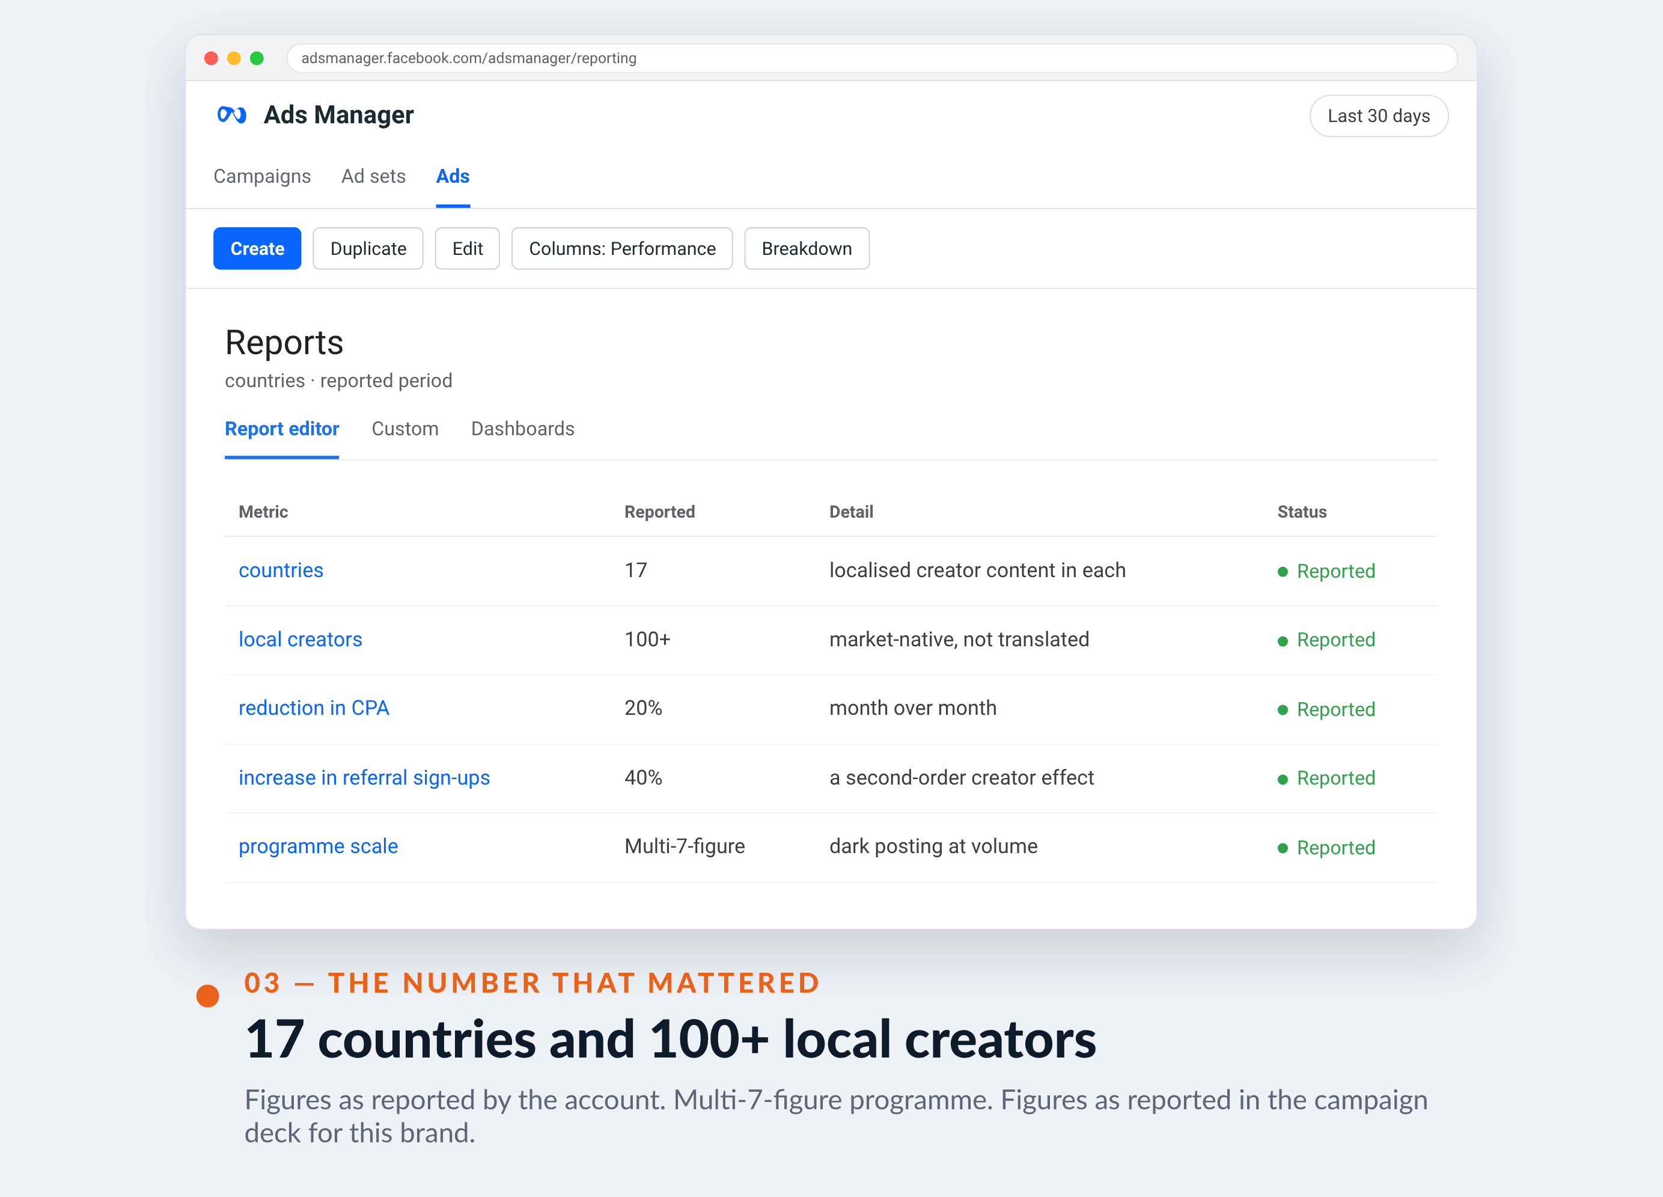Open the Breakdown options
This screenshot has width=1663, height=1197.
pos(807,249)
